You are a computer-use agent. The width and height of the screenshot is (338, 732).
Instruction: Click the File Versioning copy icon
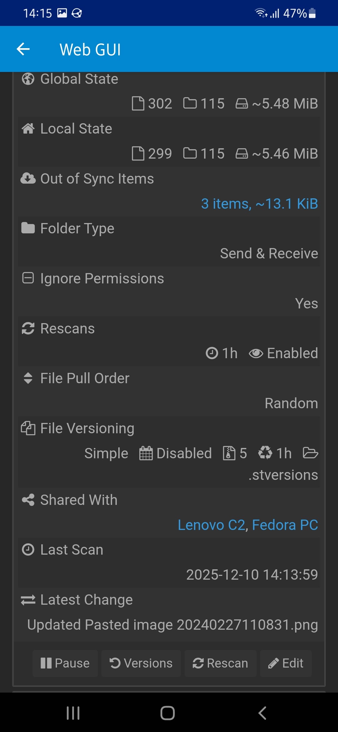[x=28, y=428]
